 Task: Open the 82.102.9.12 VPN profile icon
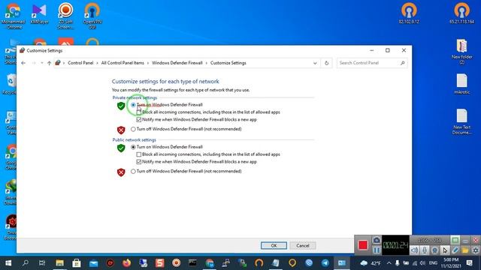pos(409,13)
